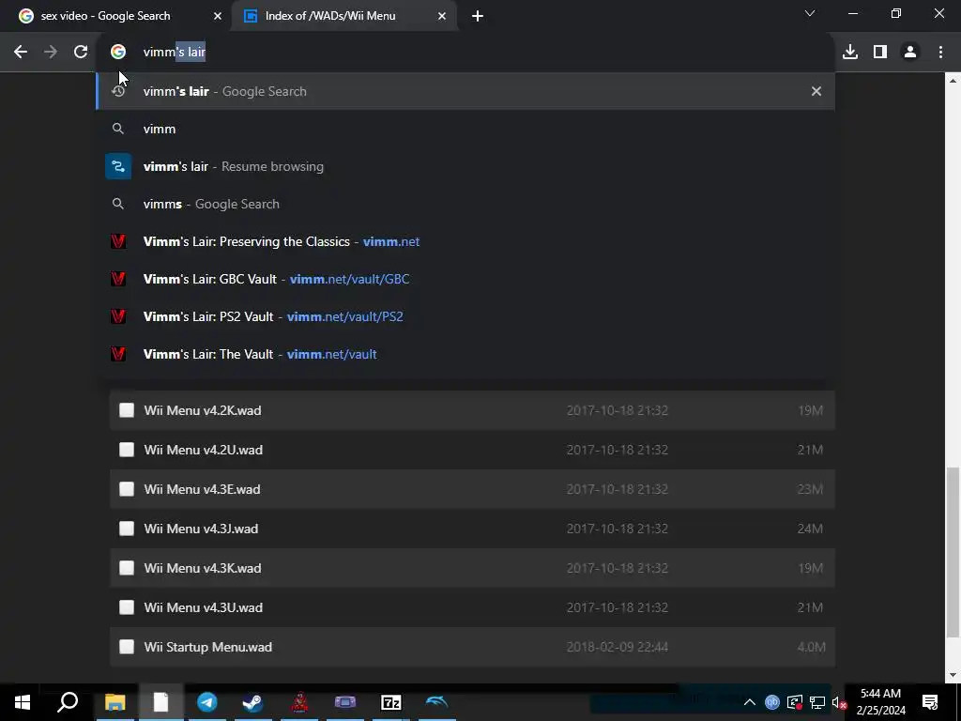Open Windows taskbar search
This screenshot has width=961, height=721.
point(68,702)
